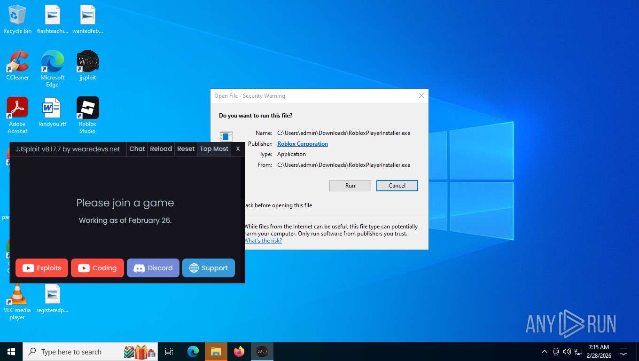Screen dimensions: 639x361
Task: Close the Open File Security Warning dialog
Action: click(x=421, y=95)
